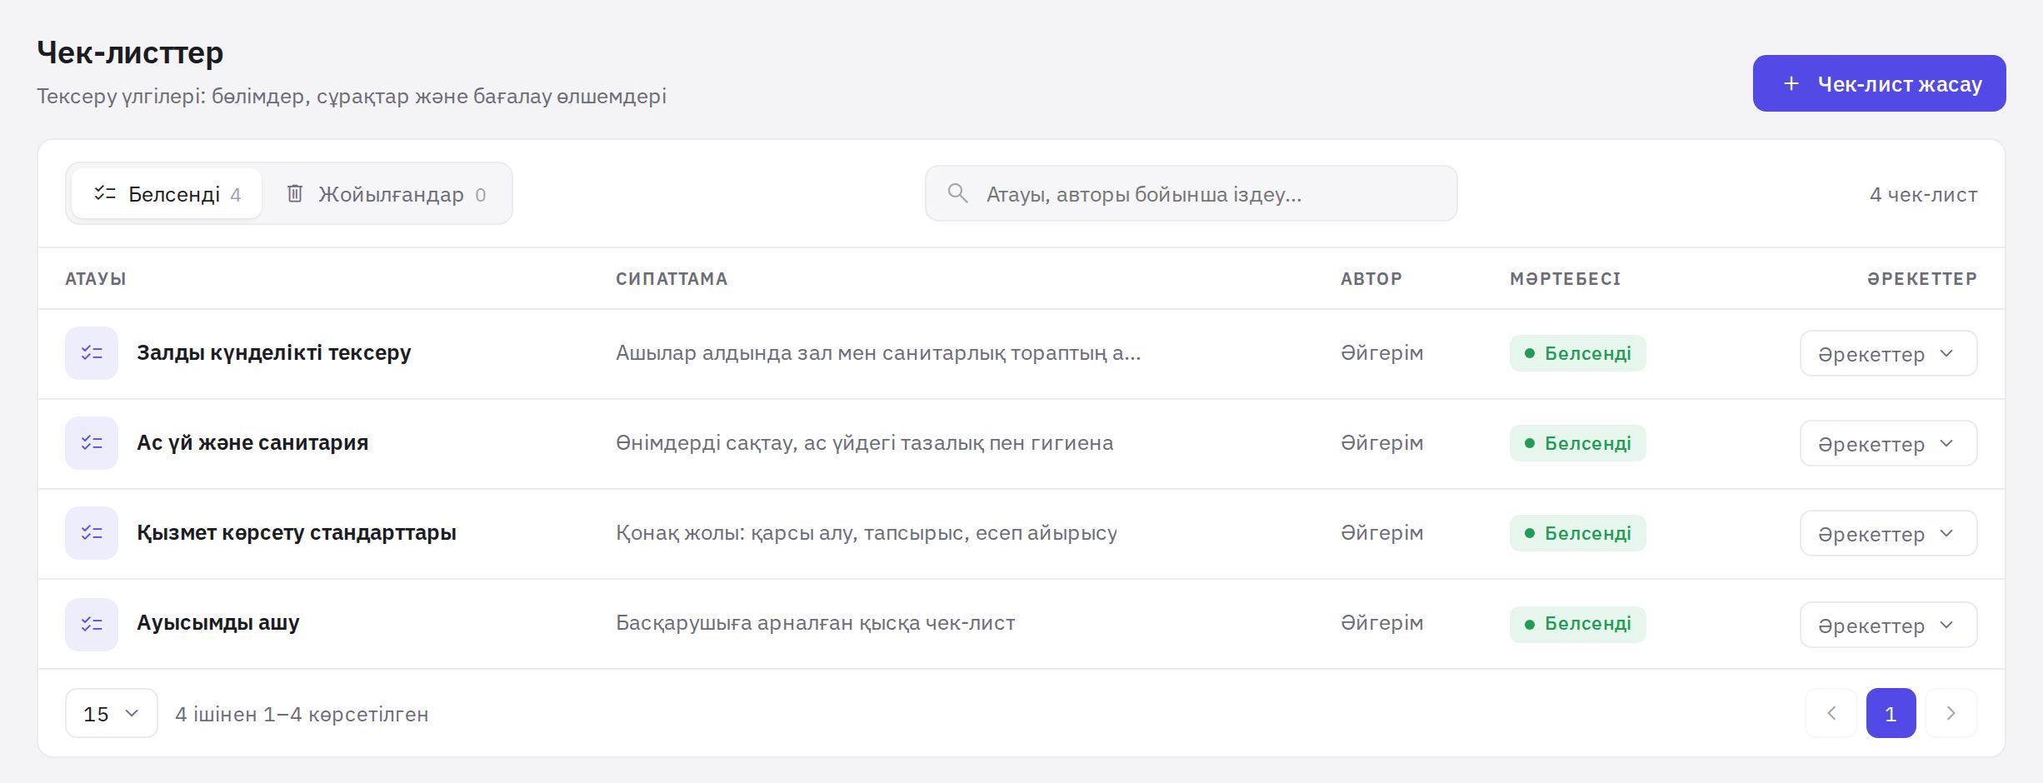Click description Қонақ жолы: қарсы алу, тапсырыс
Screen dimensions: 2043x783
pos(867,532)
